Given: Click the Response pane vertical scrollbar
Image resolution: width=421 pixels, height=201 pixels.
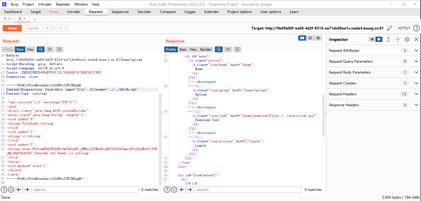Looking at the screenshot, I should [323, 116].
